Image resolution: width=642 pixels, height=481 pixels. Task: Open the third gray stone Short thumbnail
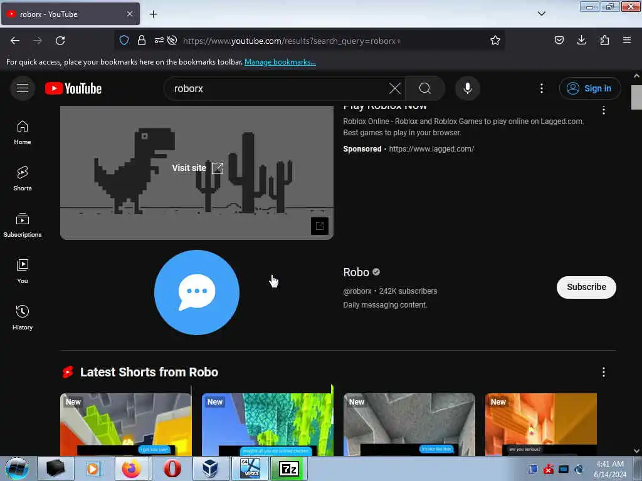tap(409, 424)
